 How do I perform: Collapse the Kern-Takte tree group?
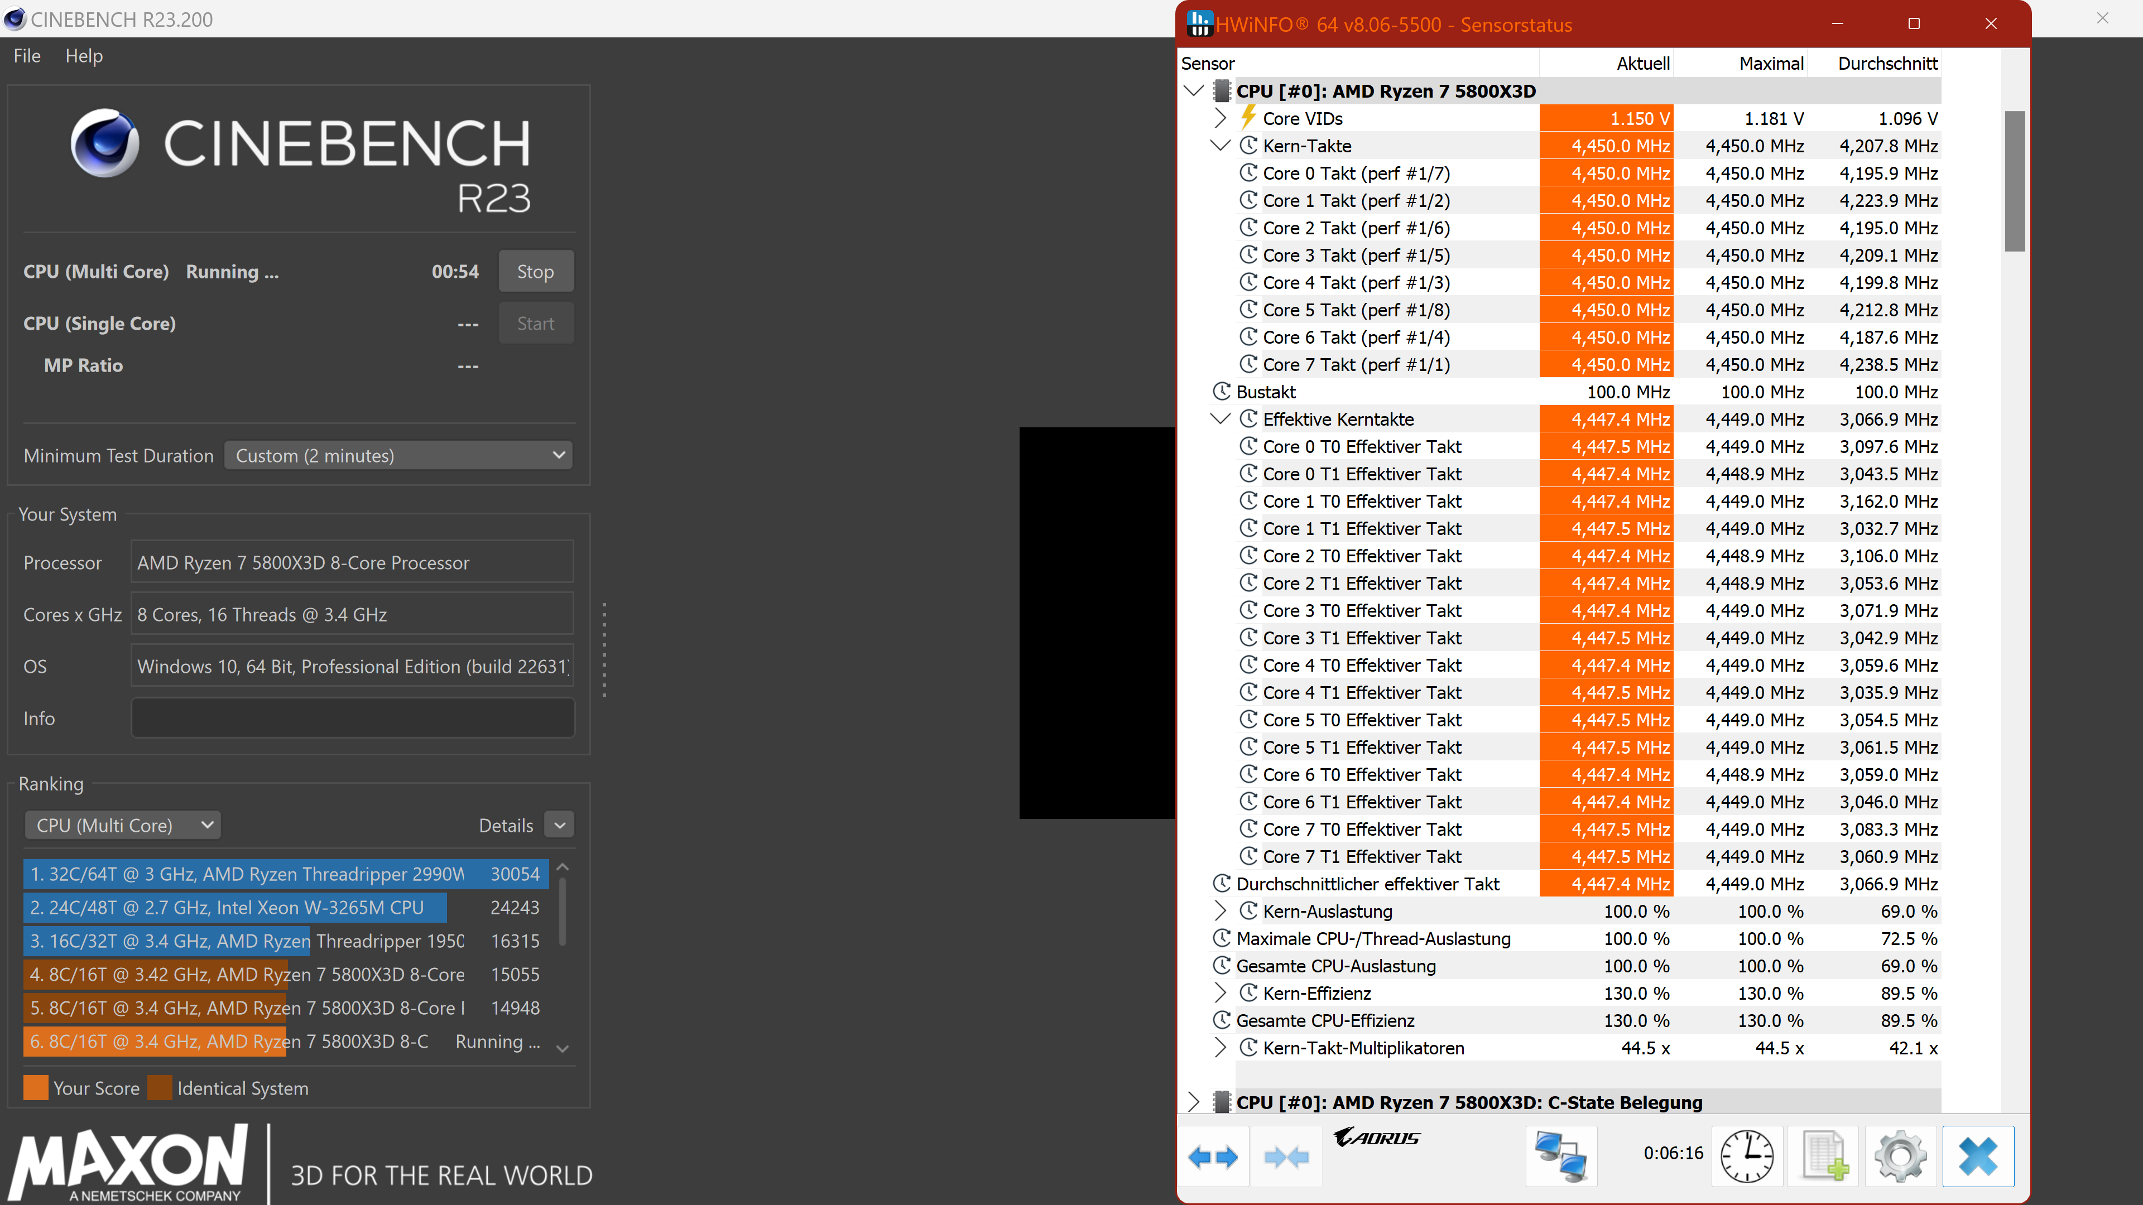click(x=1219, y=146)
